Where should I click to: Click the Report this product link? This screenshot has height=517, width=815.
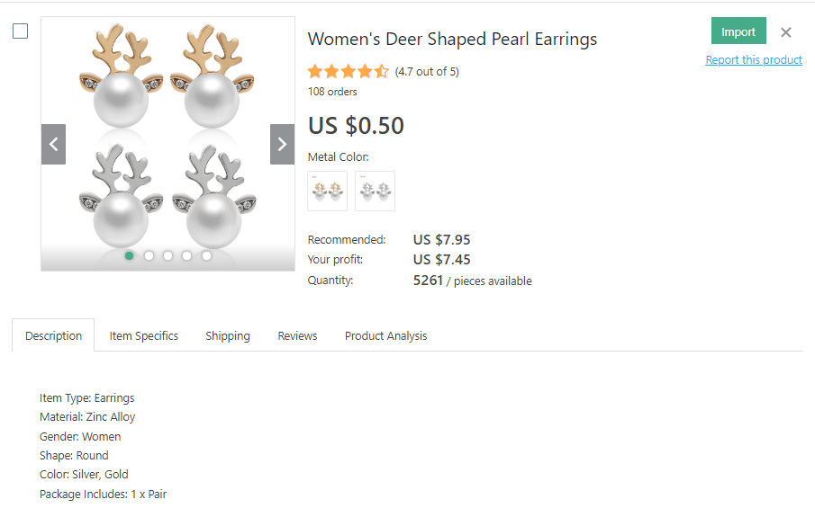point(754,60)
